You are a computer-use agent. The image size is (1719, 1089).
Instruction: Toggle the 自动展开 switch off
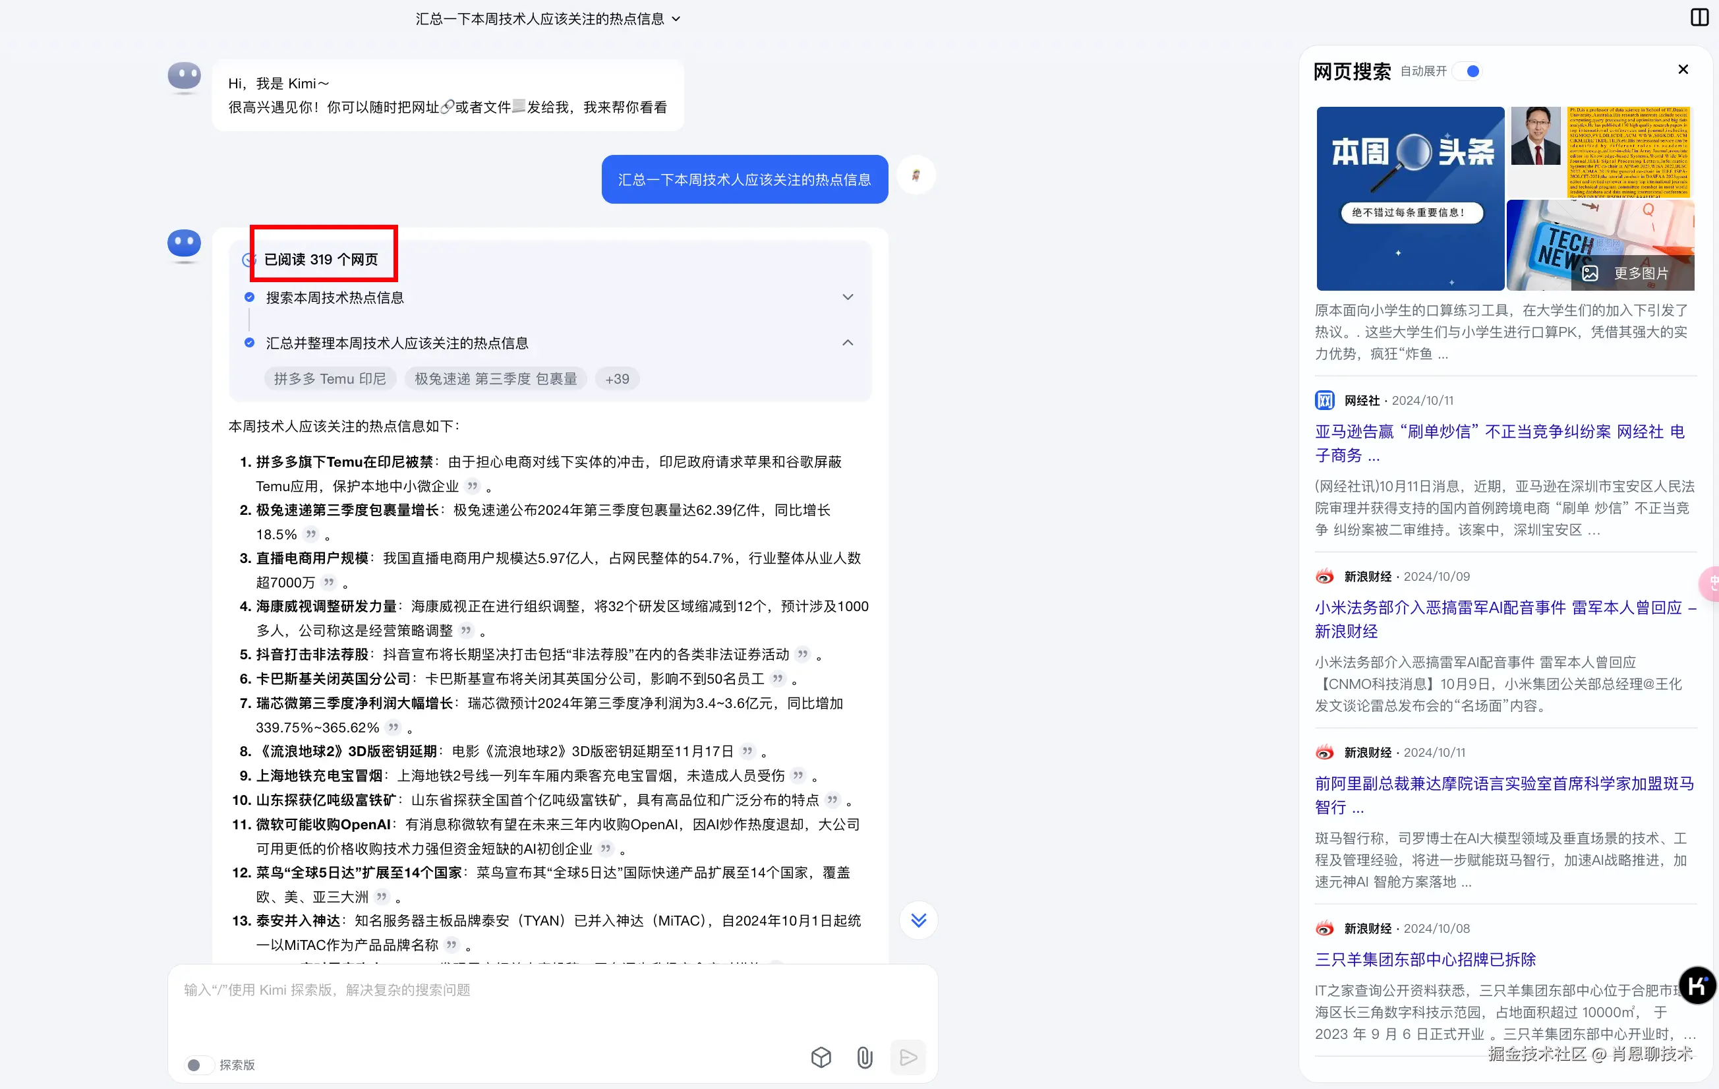pyautogui.click(x=1468, y=71)
